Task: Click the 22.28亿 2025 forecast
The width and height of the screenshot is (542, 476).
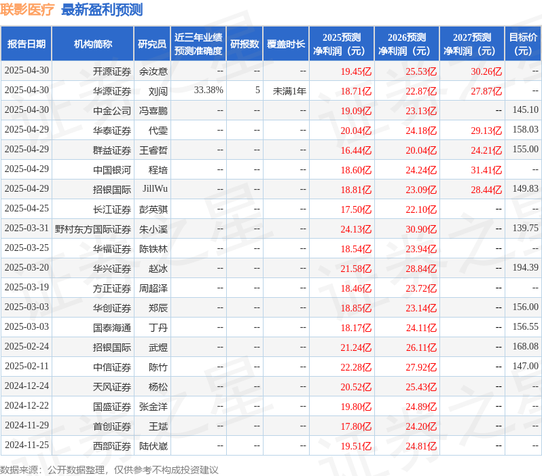Action: (356, 368)
